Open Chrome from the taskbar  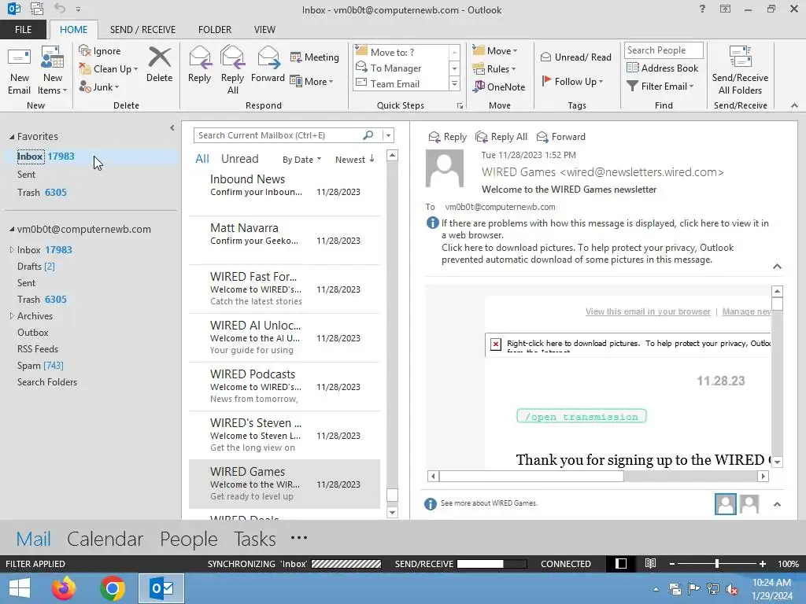[113, 588]
